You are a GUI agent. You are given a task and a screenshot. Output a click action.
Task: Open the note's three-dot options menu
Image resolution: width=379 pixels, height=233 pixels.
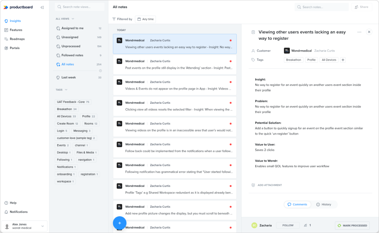coord(359,32)
